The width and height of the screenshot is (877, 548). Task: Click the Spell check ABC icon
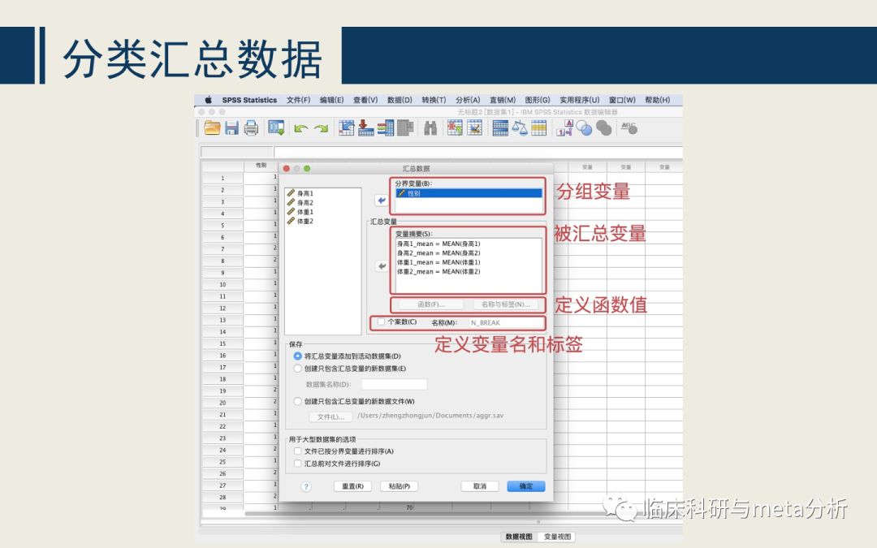629,128
